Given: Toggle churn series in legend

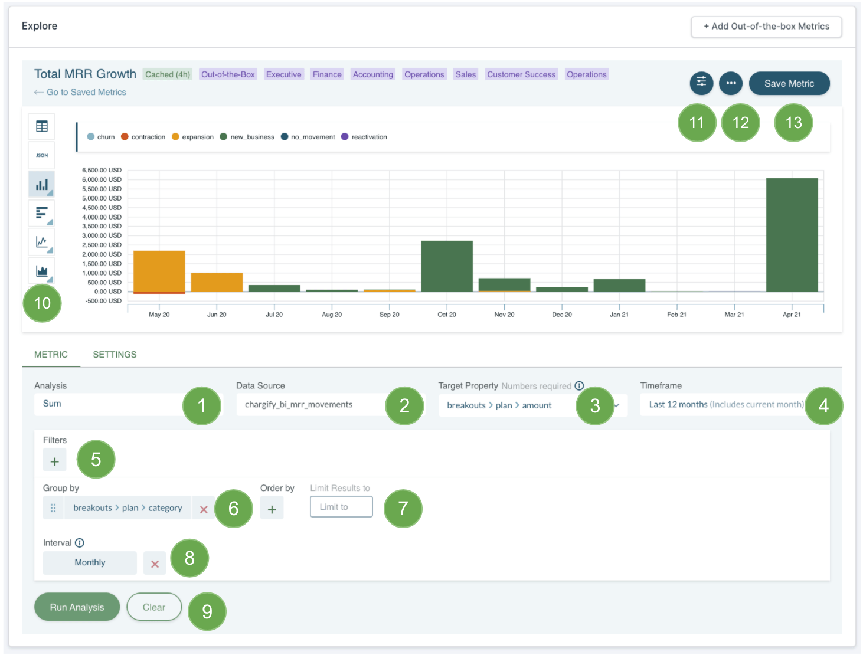Looking at the screenshot, I should [x=101, y=137].
